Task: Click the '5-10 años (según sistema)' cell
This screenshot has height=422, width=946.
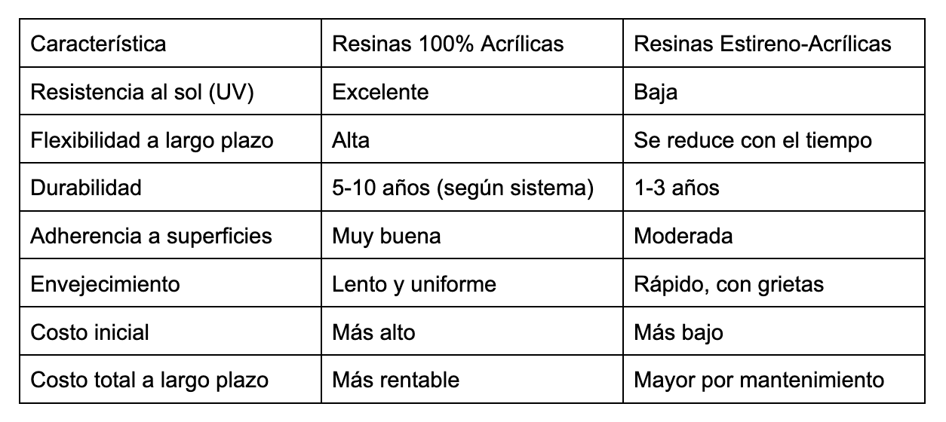Action: [472, 187]
